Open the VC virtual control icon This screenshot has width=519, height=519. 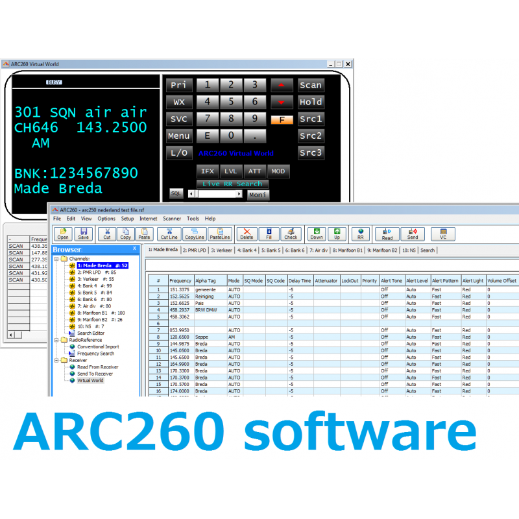point(443,234)
